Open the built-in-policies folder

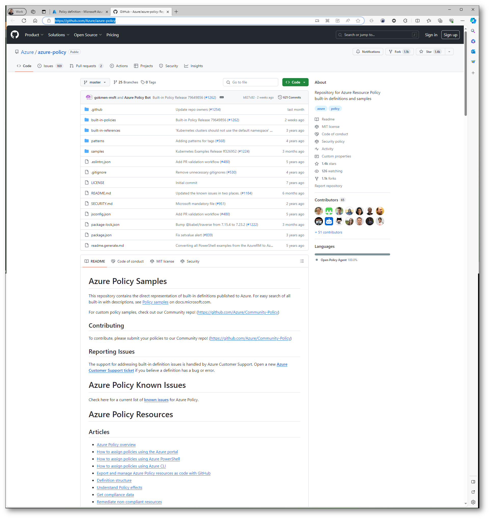pos(103,120)
